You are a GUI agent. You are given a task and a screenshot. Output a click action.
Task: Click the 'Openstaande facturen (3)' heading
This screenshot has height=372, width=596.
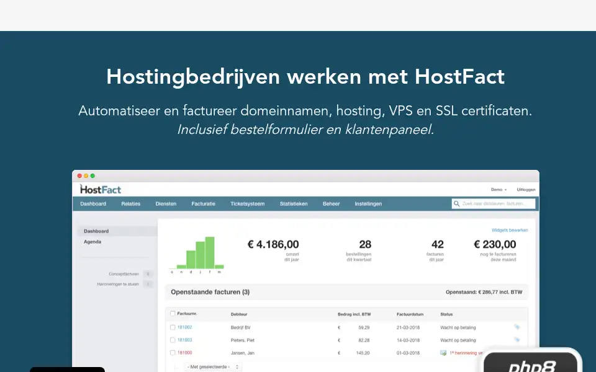210,292
